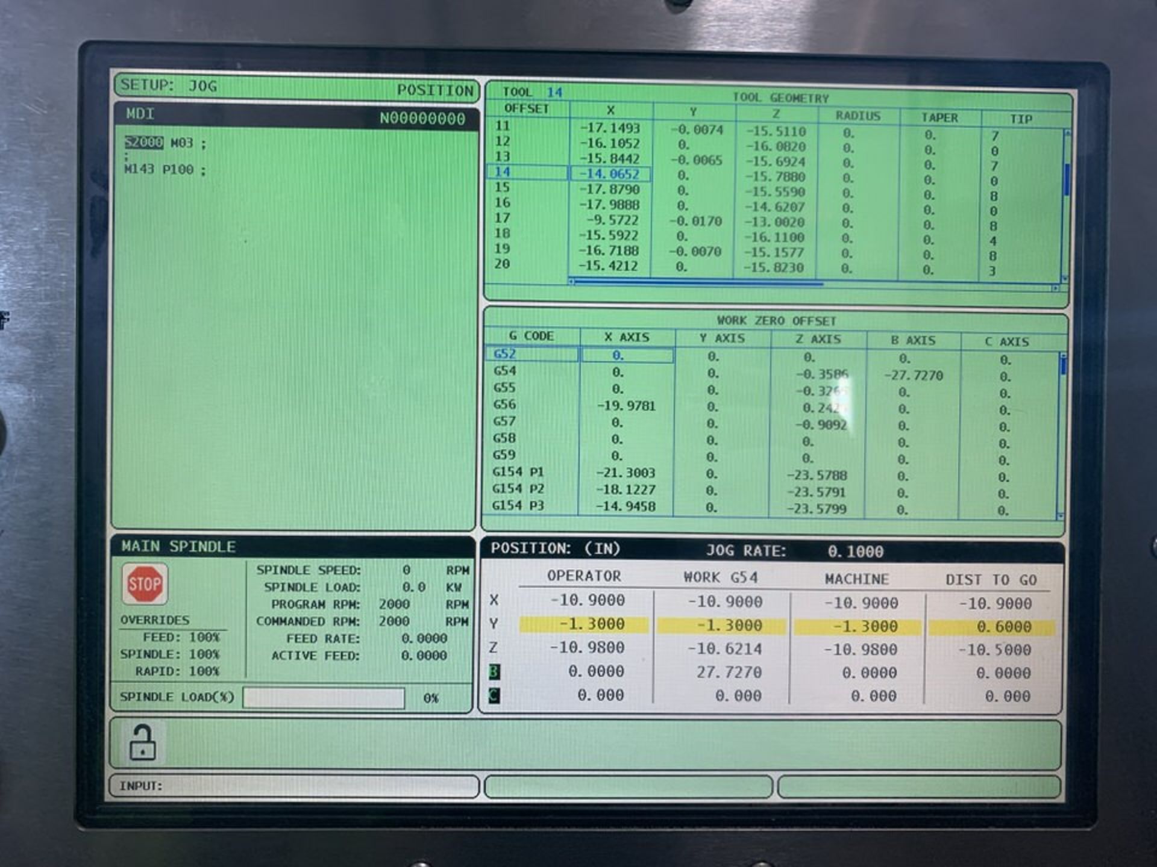Image resolution: width=1157 pixels, height=867 pixels.
Task: Select the B axis indicator box
Action: coord(494,672)
